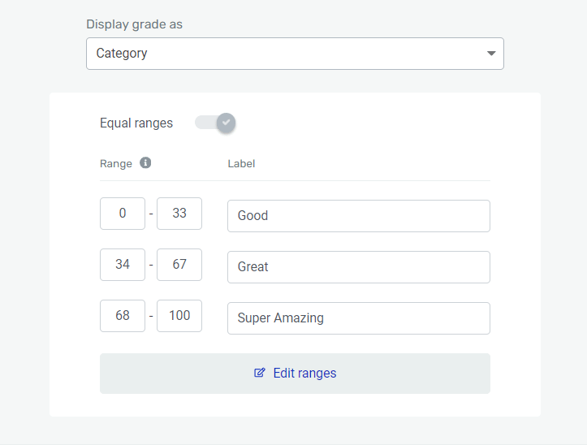Click the pencil icon beside Edit ranges
The width and height of the screenshot is (587, 445).
(260, 374)
